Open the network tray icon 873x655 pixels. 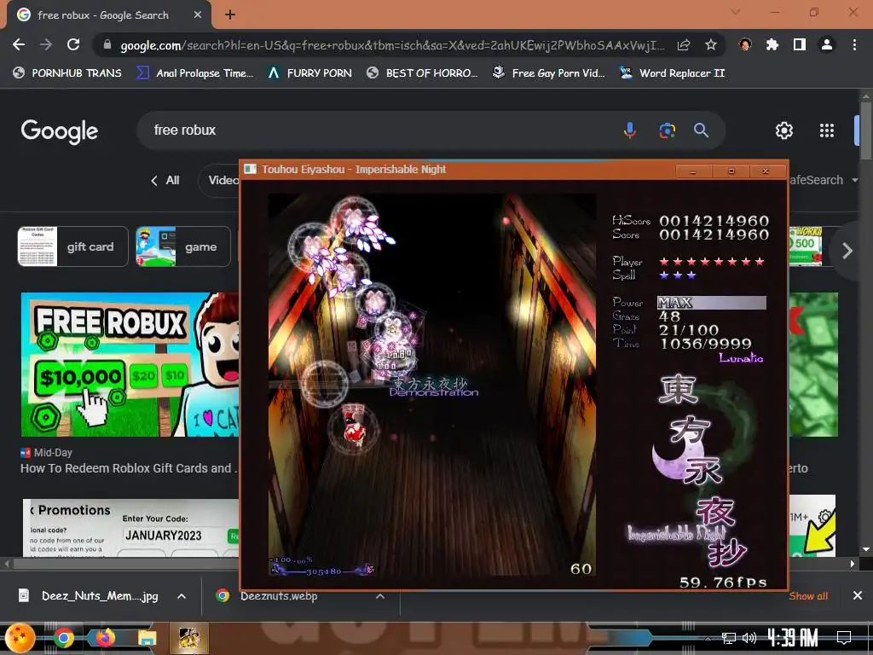click(x=728, y=638)
